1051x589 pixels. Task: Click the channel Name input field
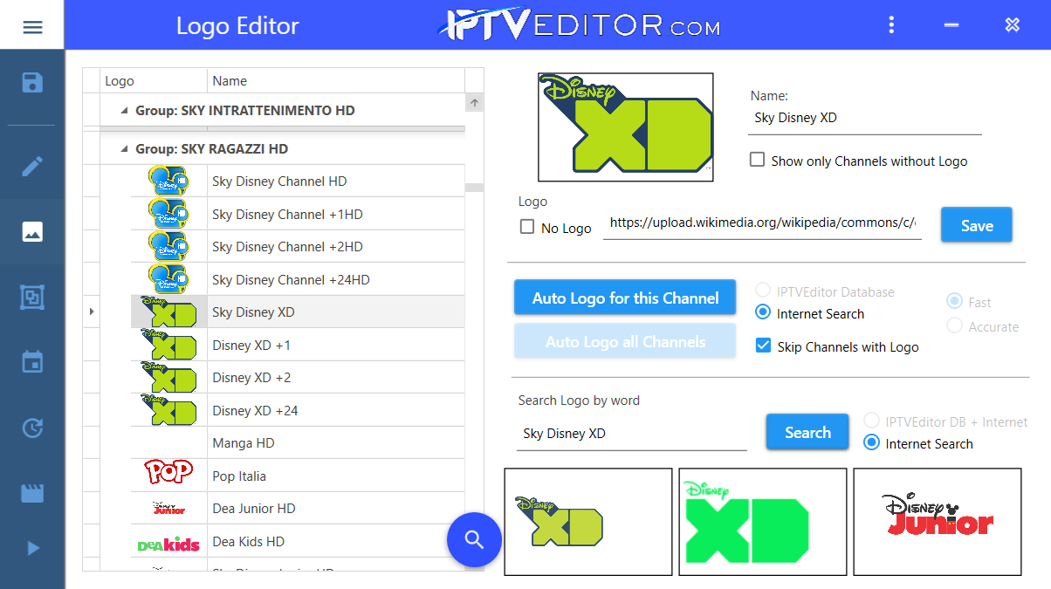(864, 118)
